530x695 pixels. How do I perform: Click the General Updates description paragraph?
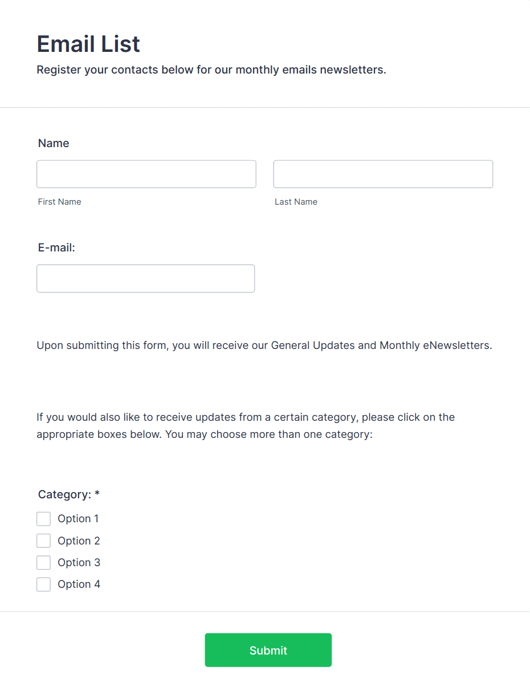(x=265, y=345)
